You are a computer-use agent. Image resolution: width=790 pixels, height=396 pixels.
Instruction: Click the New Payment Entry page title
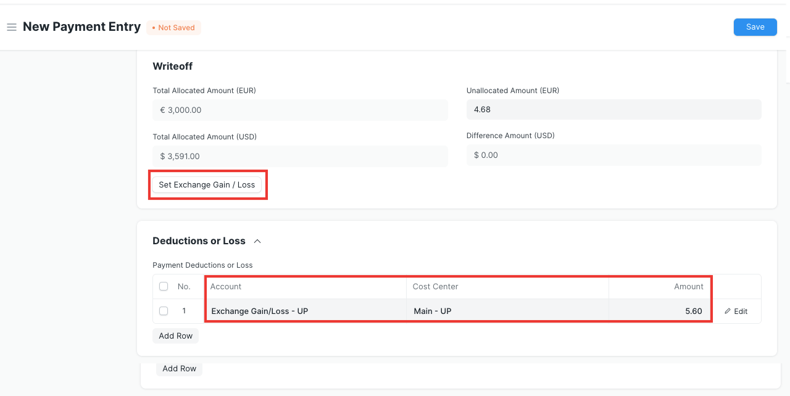coord(81,27)
